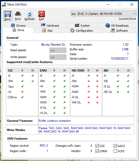Click the BD column header
The width and height of the screenshot is (139, 161).
pos(106,70)
